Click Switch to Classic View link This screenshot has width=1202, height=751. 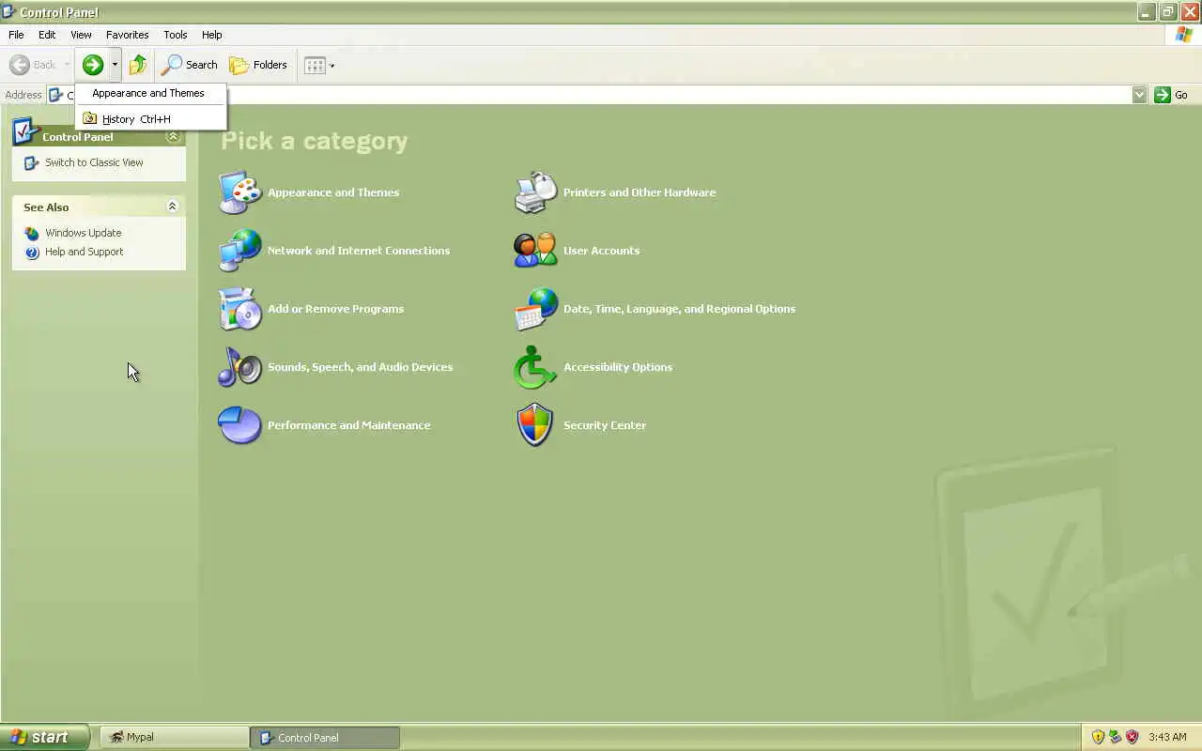click(x=94, y=162)
